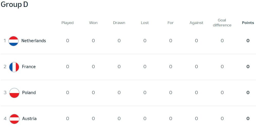Click the Austria flag icon

pyautogui.click(x=14, y=119)
